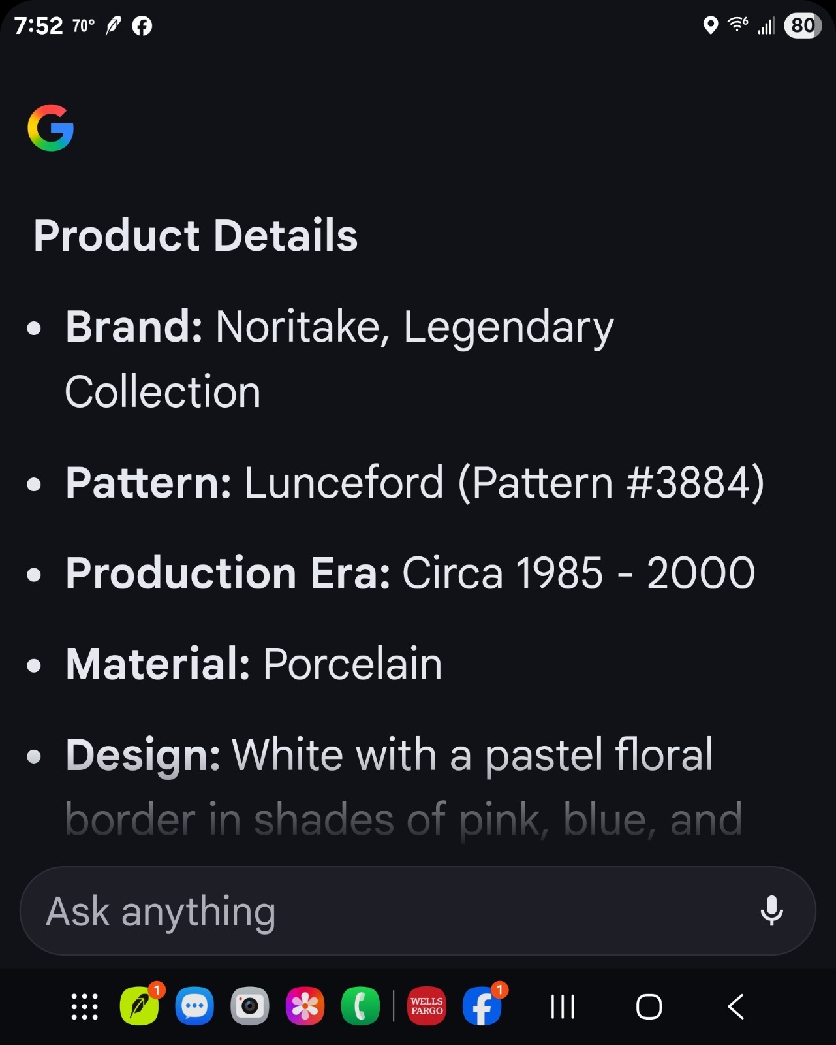Tap the Product Details heading

pos(196,235)
